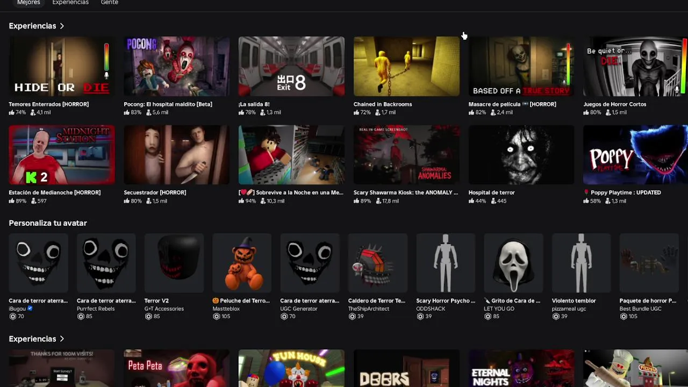Click the Hospital de terror title text

491,192
